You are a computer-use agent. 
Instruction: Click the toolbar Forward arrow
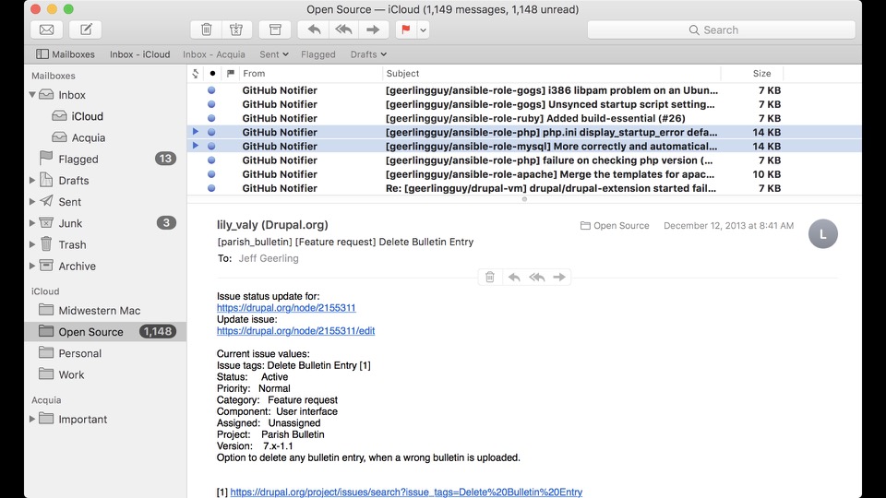373,30
